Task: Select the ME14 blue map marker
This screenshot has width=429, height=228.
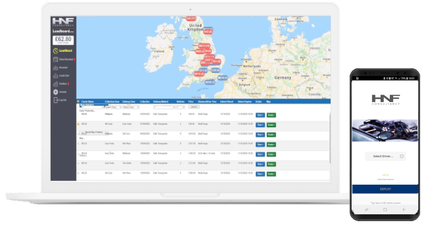Action: pyautogui.click(x=222, y=78)
